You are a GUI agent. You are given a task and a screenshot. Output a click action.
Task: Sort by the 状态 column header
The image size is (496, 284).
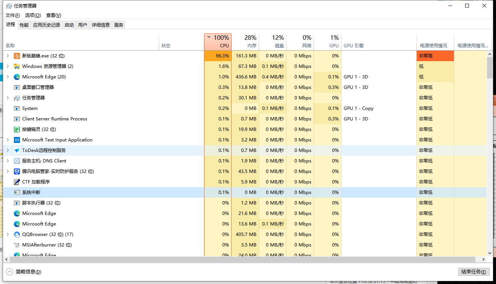[182, 42]
